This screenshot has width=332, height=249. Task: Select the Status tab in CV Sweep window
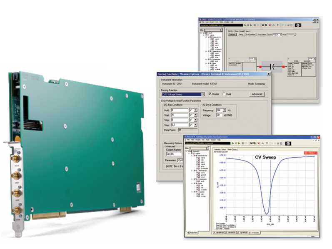[x=235, y=149]
